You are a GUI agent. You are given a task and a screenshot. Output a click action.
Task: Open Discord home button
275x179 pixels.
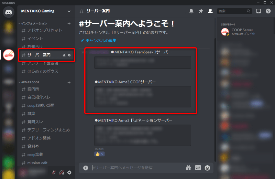point(8,12)
